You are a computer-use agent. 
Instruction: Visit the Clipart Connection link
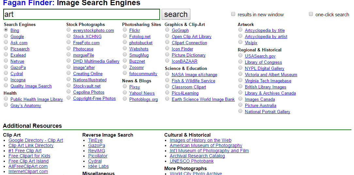pyautogui.click(x=189, y=43)
